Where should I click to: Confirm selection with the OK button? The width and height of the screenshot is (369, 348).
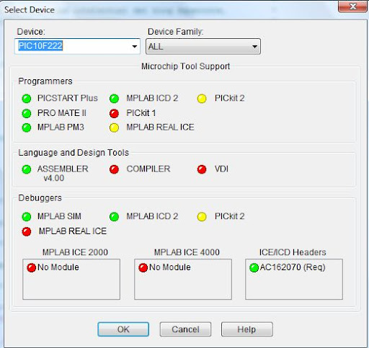coord(123,329)
